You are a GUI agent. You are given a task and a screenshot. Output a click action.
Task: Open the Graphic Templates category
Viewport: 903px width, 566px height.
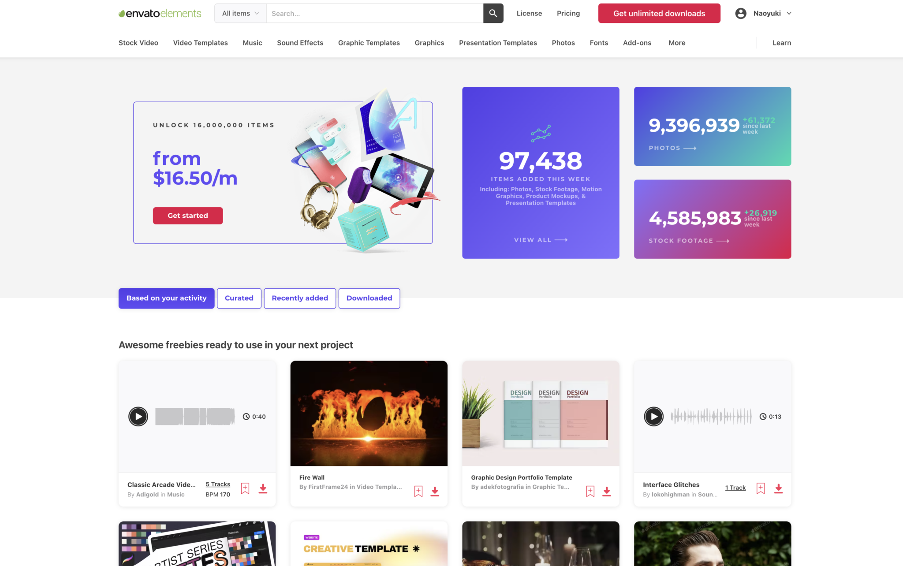tap(369, 43)
